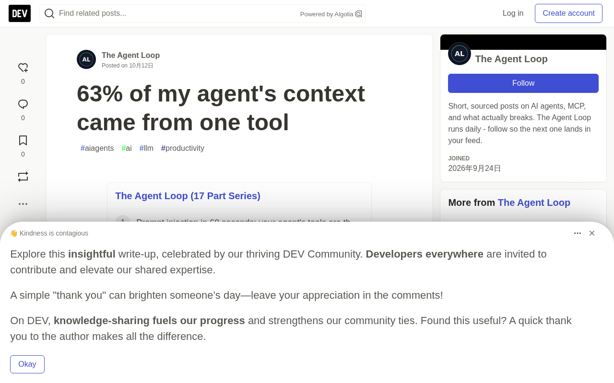The image size is (614, 383).
Task: Click the Create account button
Action: [568, 13]
